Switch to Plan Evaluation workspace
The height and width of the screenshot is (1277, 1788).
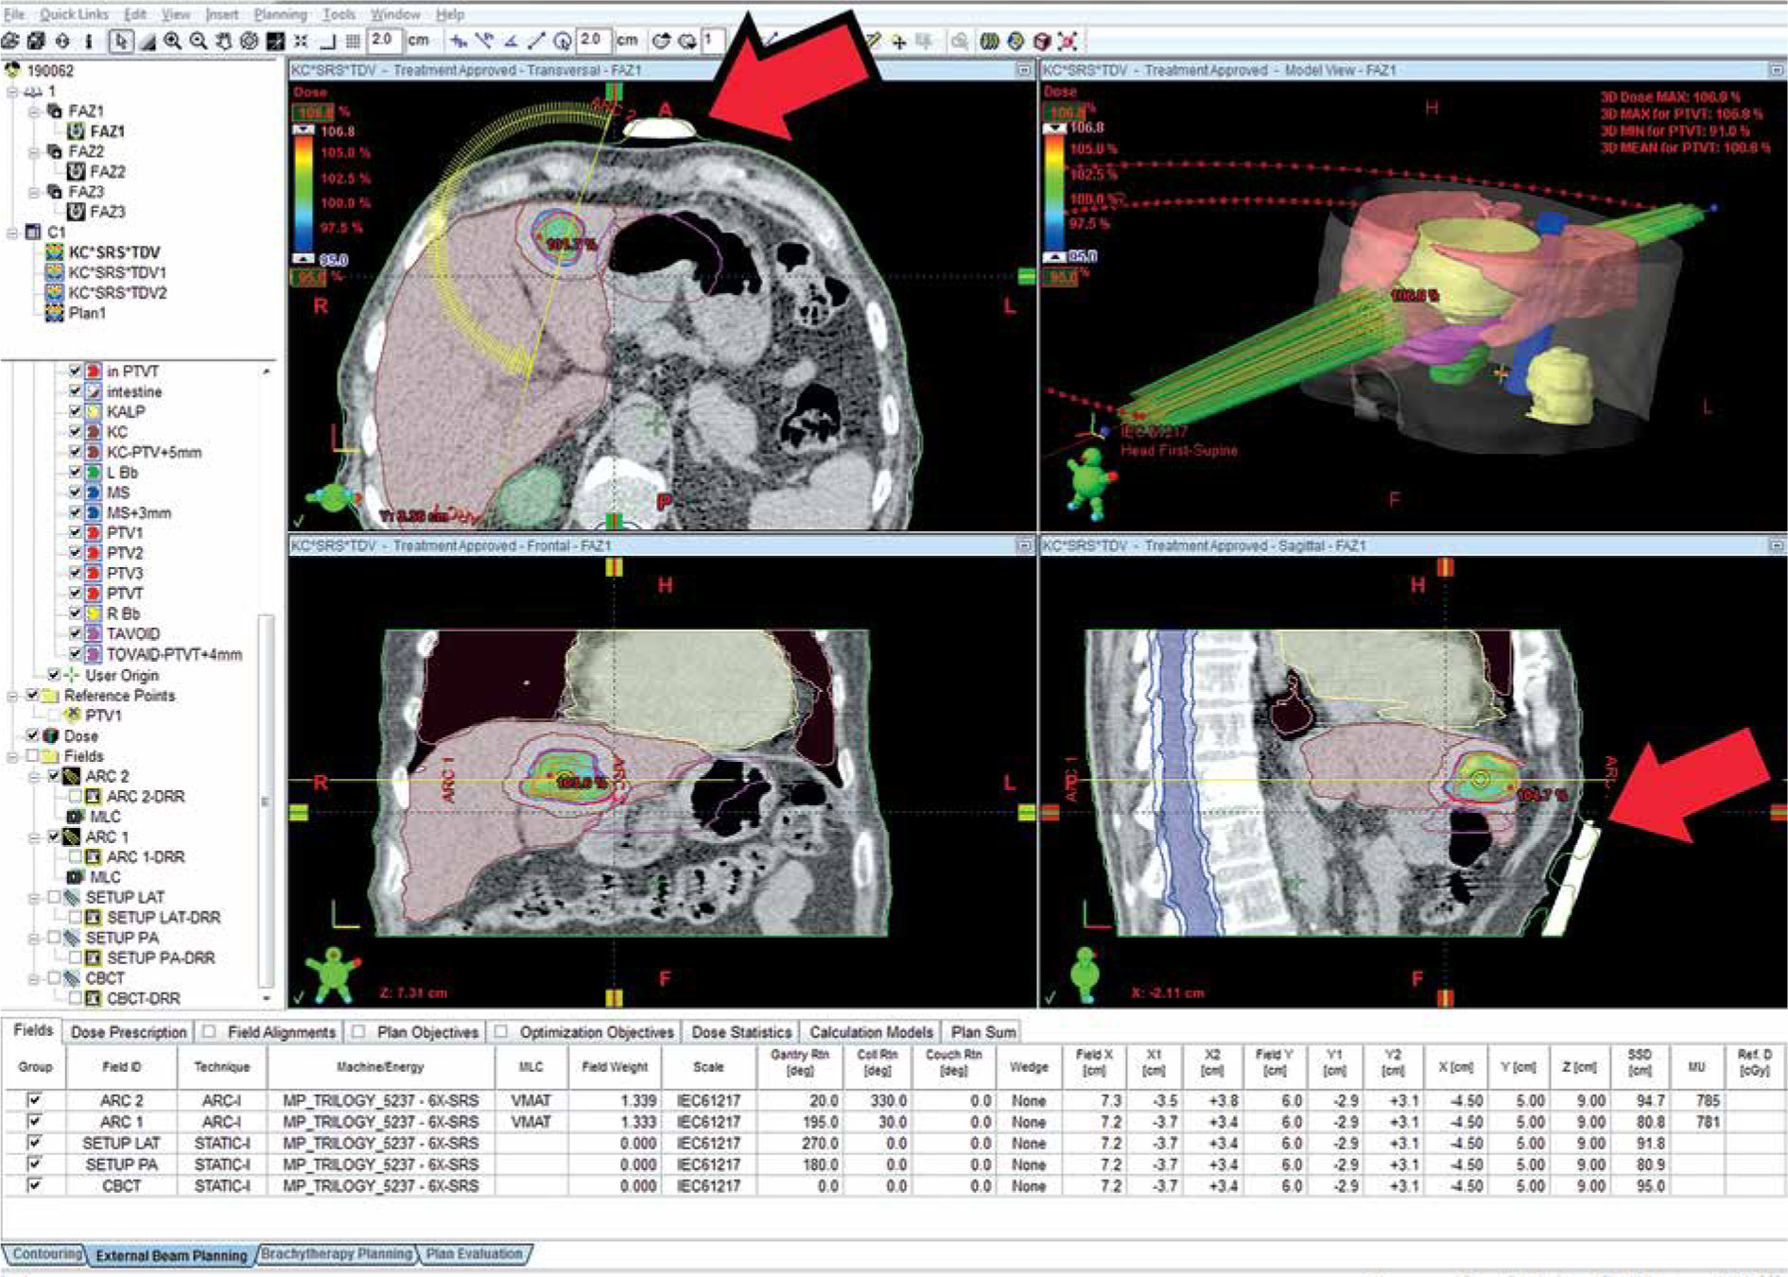(x=474, y=1254)
